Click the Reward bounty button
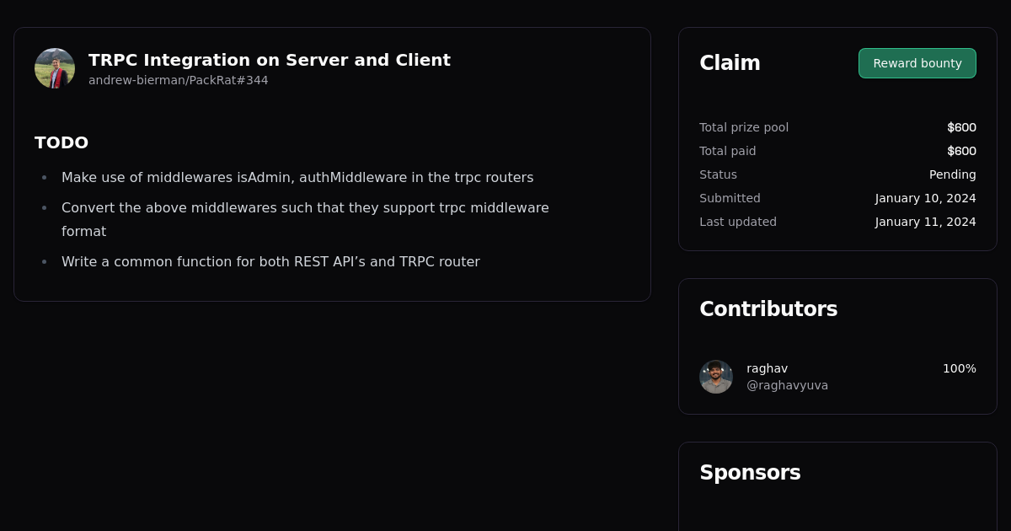Viewport: 1011px width, 531px height. (917, 63)
